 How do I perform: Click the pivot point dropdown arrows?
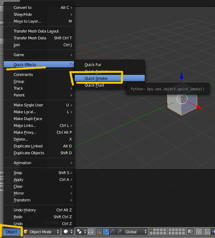(x=85, y=232)
